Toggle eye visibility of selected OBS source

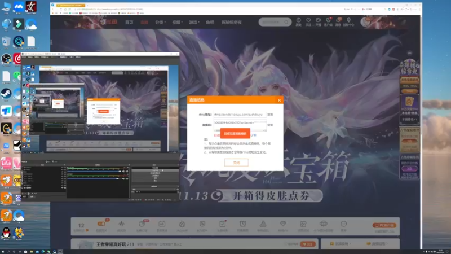tap(63, 187)
